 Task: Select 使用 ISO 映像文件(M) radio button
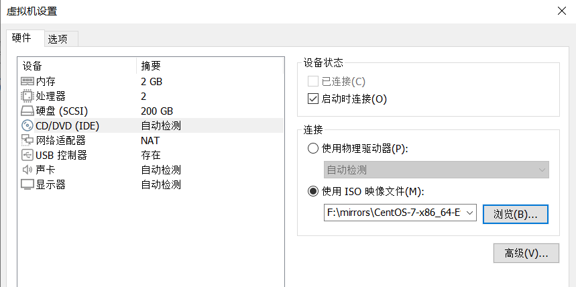click(x=312, y=192)
